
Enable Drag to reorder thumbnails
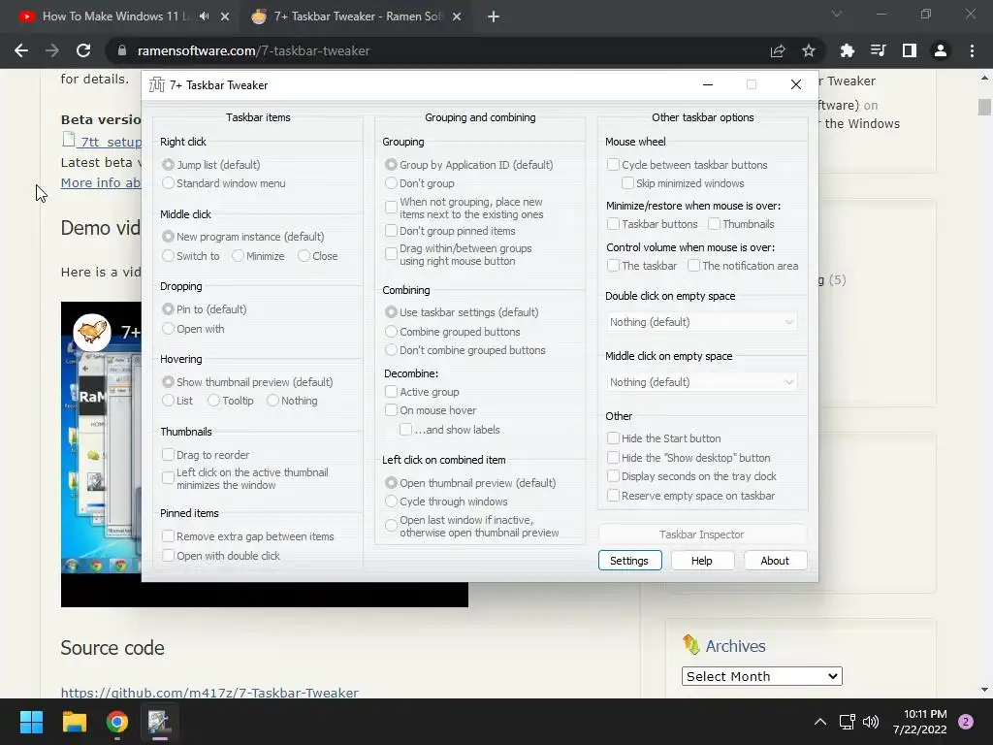206,455
